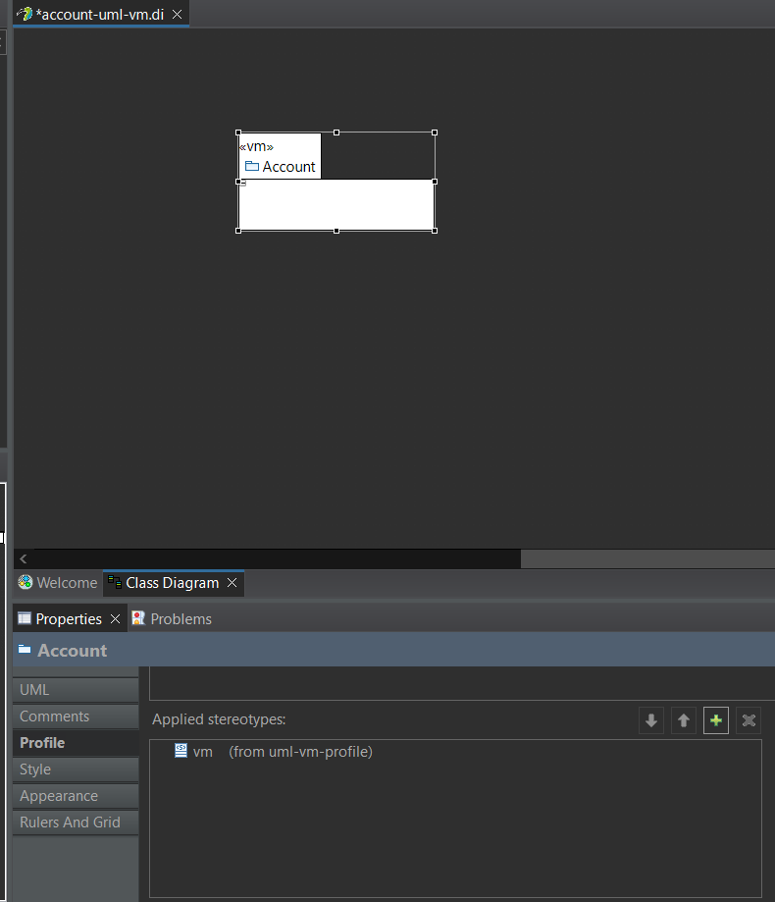Click the Welcome globe icon
The image size is (775, 902).
[x=25, y=582]
